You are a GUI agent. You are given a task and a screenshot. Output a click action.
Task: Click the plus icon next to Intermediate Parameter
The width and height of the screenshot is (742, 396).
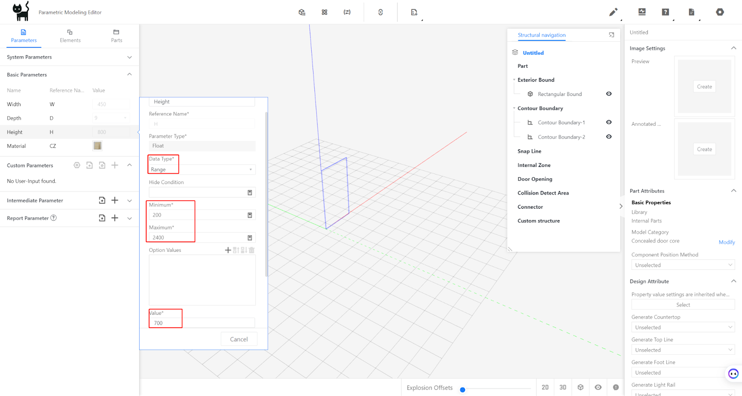115,200
